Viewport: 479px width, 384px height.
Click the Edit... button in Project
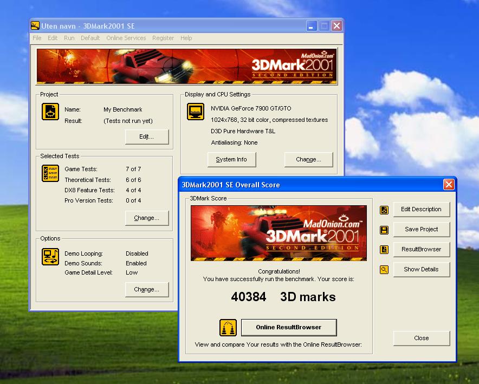point(147,136)
